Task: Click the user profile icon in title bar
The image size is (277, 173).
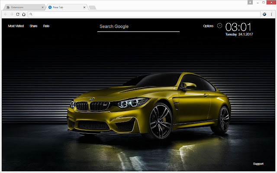Action: 250,2
